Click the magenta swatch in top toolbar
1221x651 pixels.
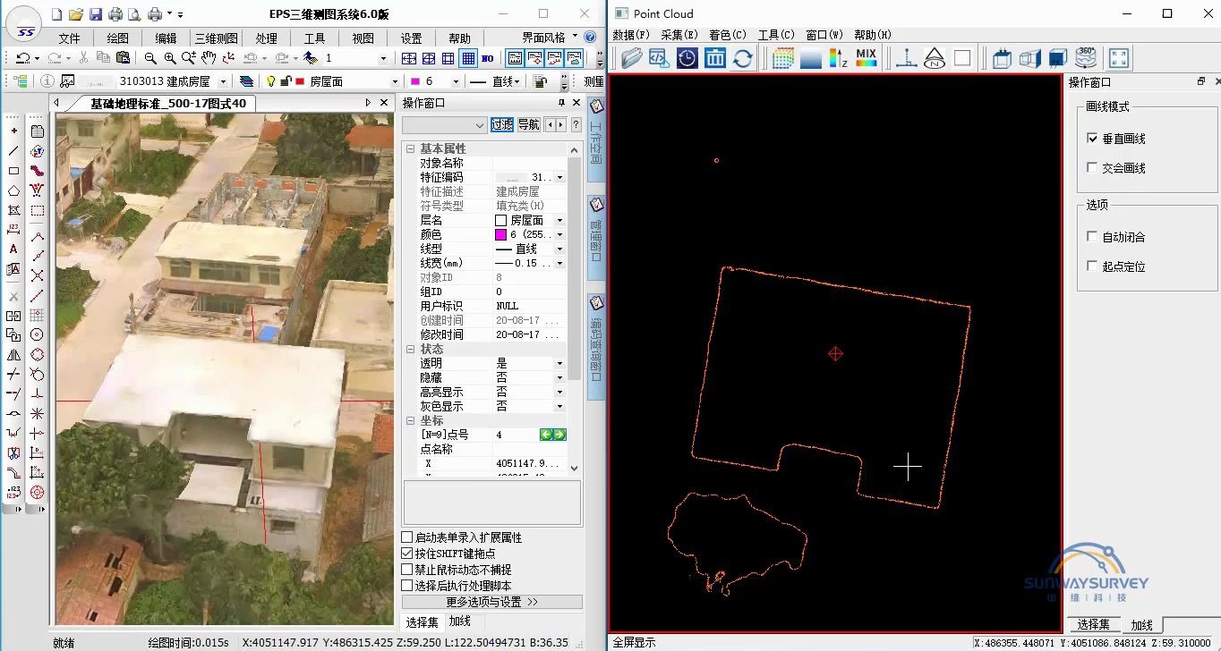415,81
